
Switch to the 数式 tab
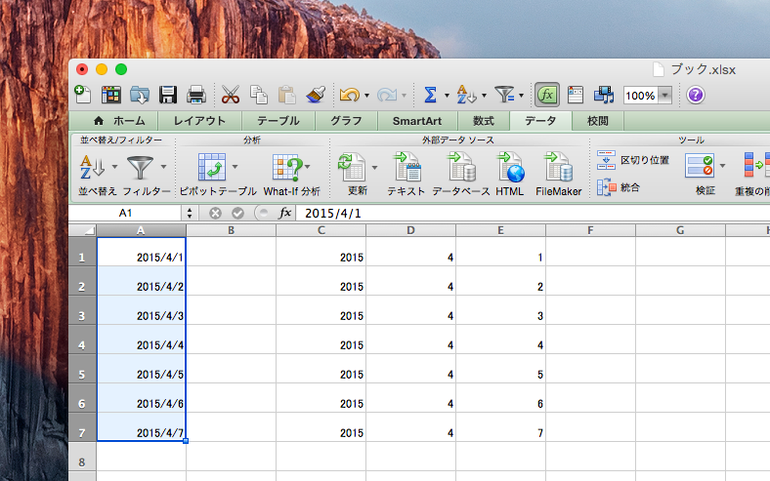pos(484,121)
